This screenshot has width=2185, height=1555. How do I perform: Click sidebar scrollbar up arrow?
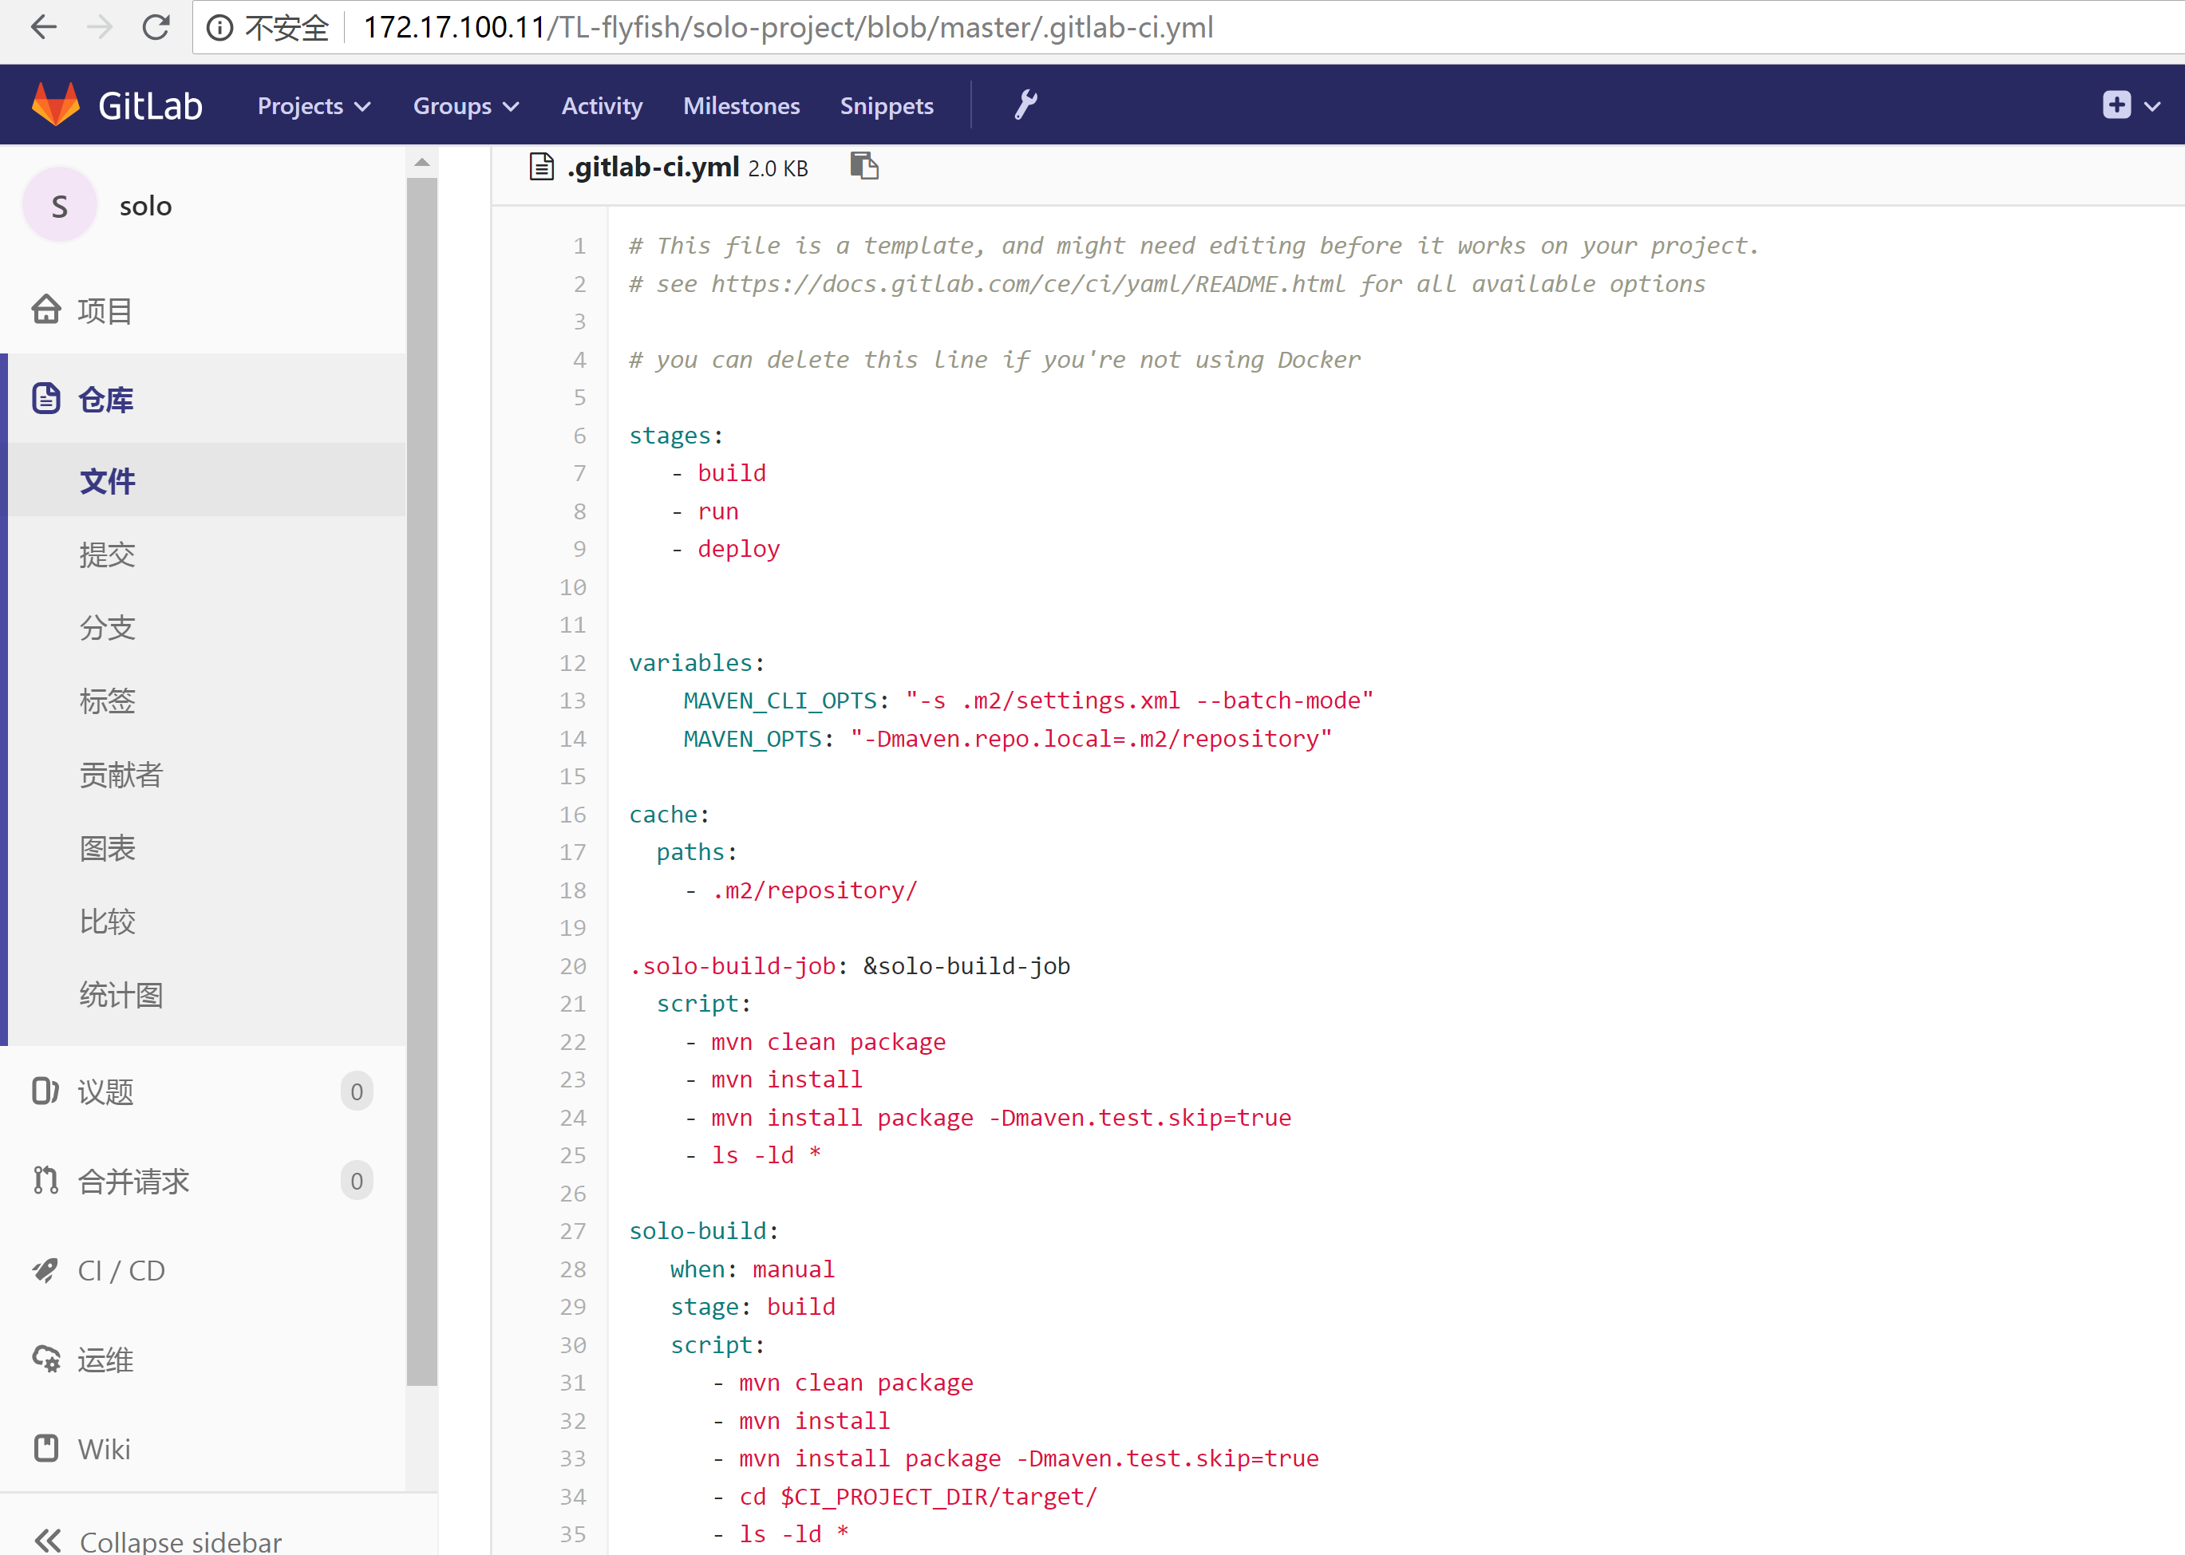(421, 162)
